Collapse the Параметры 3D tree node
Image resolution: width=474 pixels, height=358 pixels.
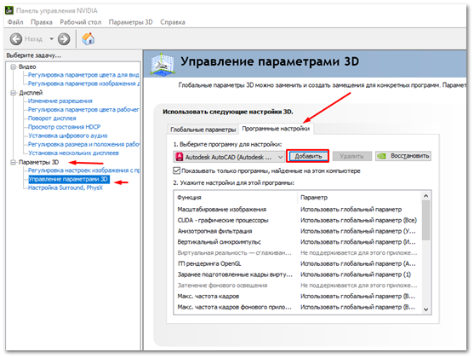click(x=14, y=162)
